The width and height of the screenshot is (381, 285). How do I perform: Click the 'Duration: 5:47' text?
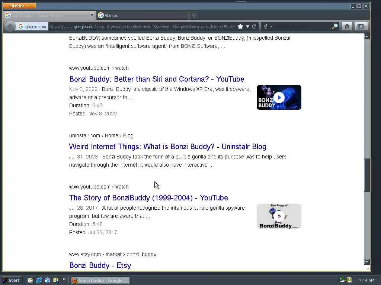click(x=86, y=105)
